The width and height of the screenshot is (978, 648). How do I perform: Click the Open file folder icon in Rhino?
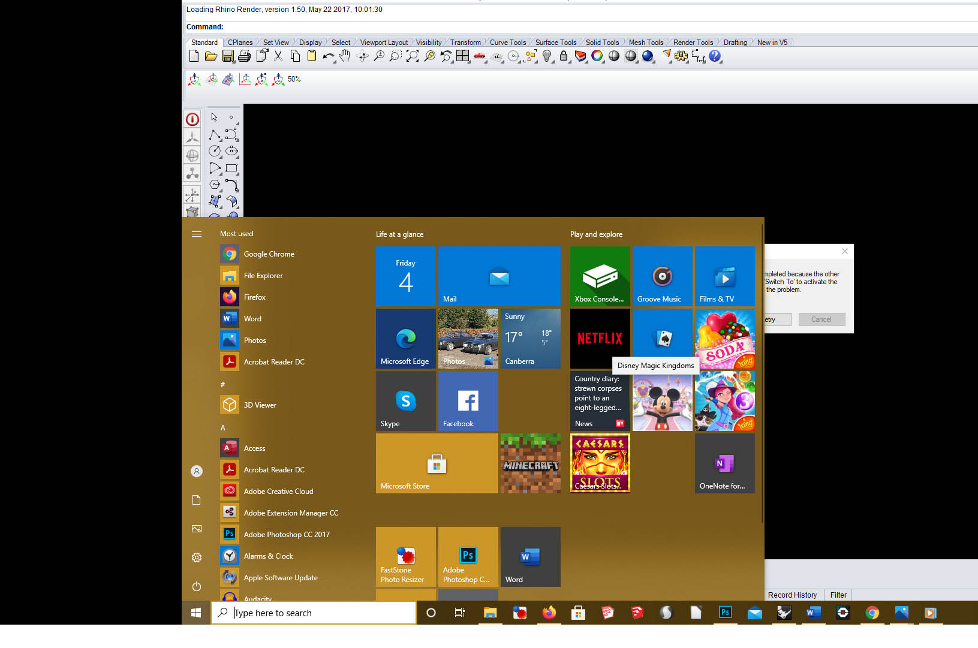pos(210,56)
